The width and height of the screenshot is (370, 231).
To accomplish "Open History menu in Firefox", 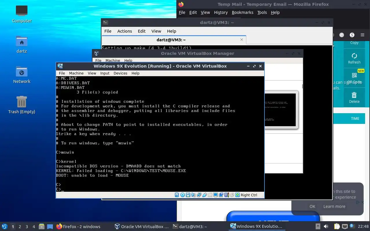I will click(x=221, y=12).
